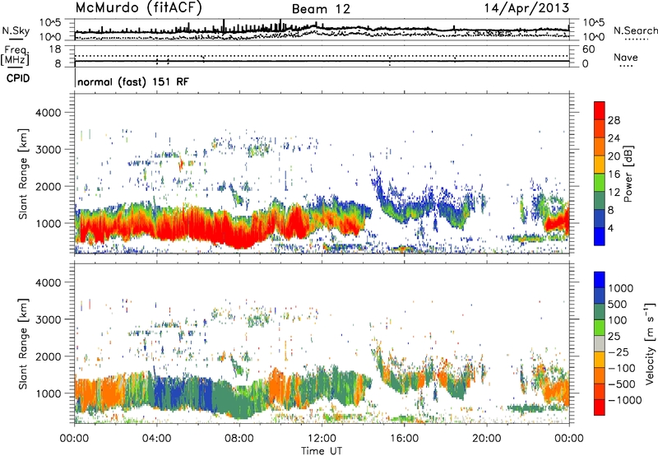Screen dimensions: 658x456
Task: Click the Time UT axis label
Action: pyautogui.click(x=322, y=450)
